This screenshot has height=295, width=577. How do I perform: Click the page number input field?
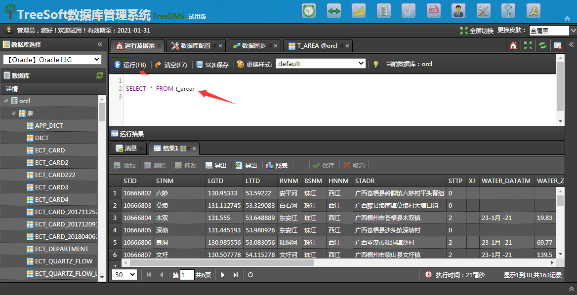point(187,275)
